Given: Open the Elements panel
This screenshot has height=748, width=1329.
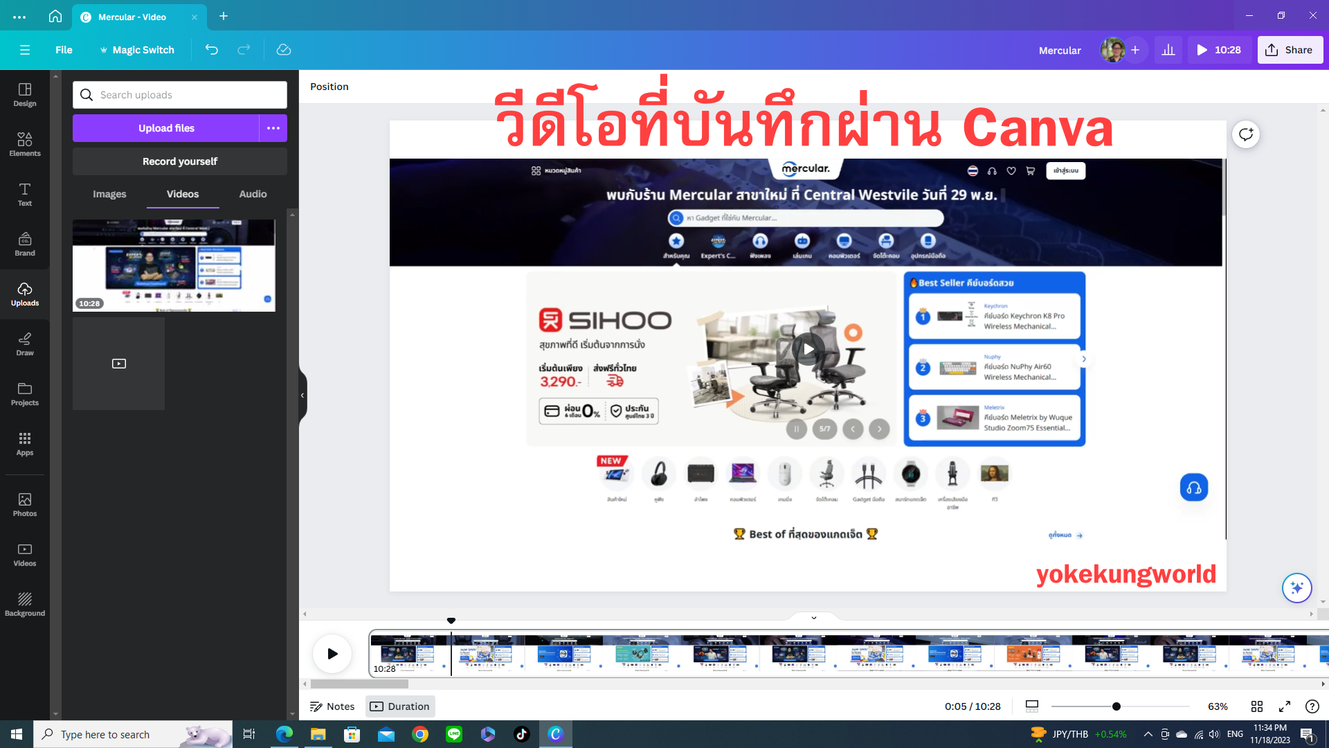Looking at the screenshot, I should [x=25, y=145].
